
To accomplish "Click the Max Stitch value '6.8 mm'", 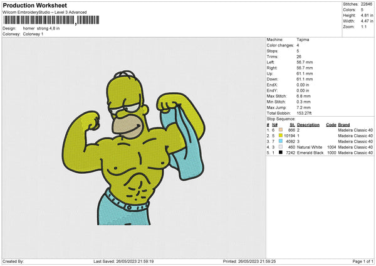I will click(303, 96).
